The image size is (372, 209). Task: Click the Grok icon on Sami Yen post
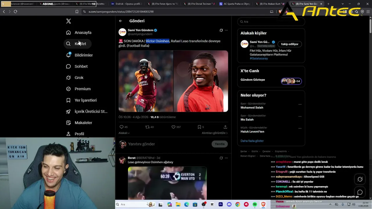tap(221, 30)
